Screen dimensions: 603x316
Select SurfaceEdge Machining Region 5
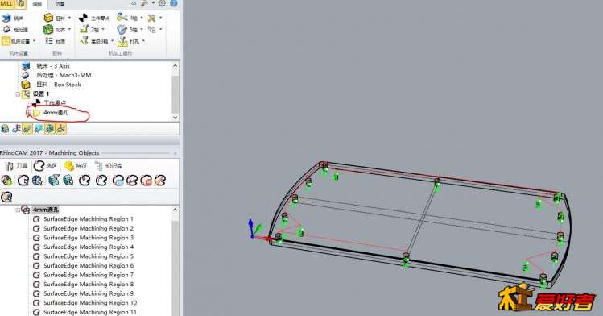(x=89, y=256)
